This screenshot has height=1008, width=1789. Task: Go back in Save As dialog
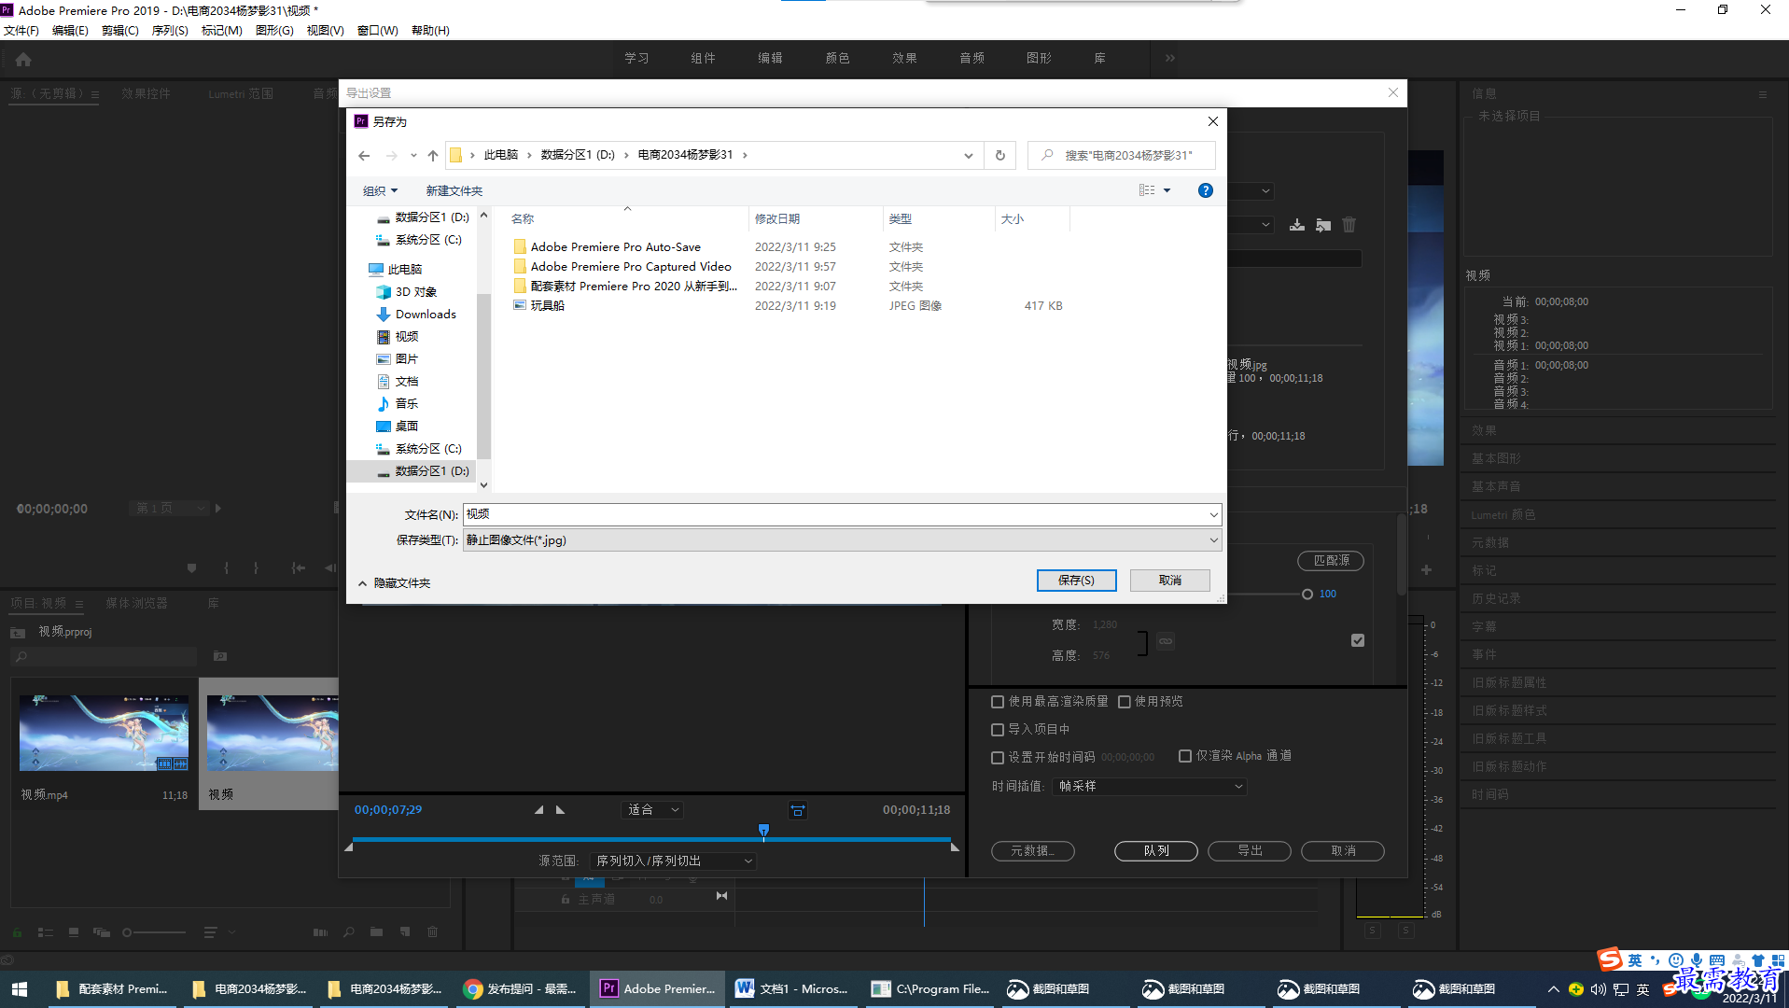coord(364,155)
